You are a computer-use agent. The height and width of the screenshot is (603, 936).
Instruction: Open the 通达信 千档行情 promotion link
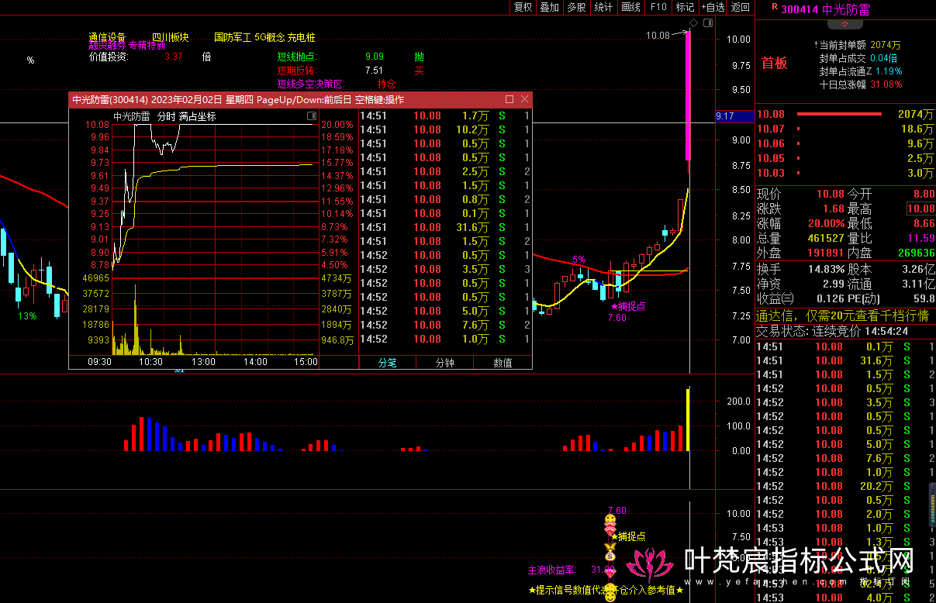click(842, 315)
